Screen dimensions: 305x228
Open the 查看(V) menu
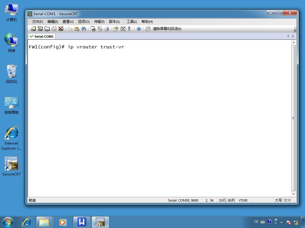(68, 21)
